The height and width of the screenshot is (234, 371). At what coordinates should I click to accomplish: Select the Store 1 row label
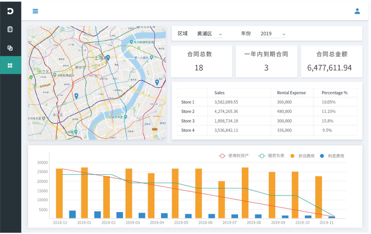pyautogui.click(x=188, y=102)
